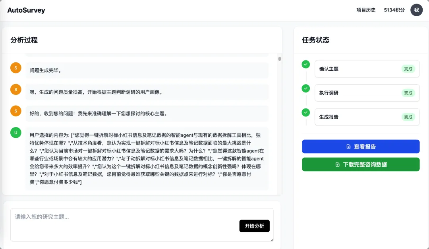Open 项目历史 in the top navigation
This screenshot has width=429, height=249.
coord(366,10)
